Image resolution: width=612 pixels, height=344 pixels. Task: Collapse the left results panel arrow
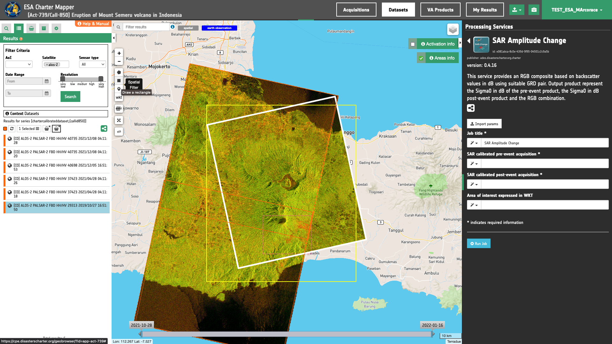tap(114, 38)
